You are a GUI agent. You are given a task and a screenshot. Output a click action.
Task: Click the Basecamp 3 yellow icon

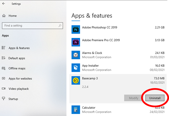pos(76,81)
